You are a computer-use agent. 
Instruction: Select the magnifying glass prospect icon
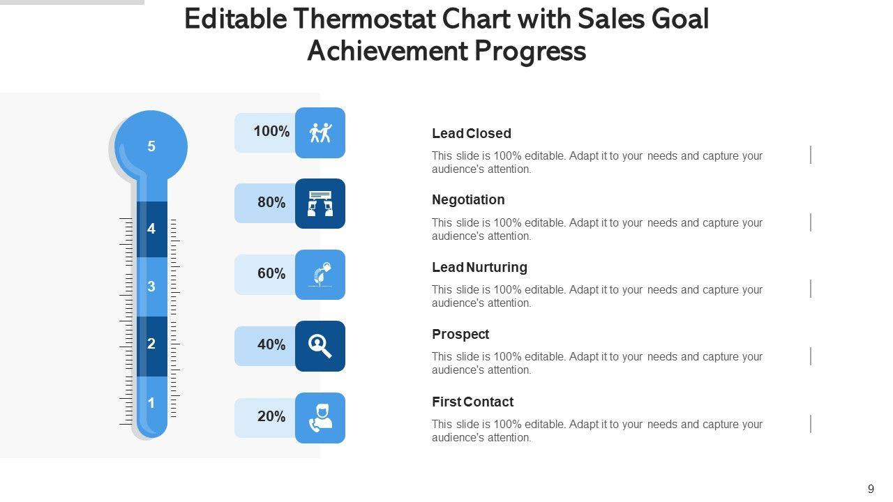pos(320,346)
